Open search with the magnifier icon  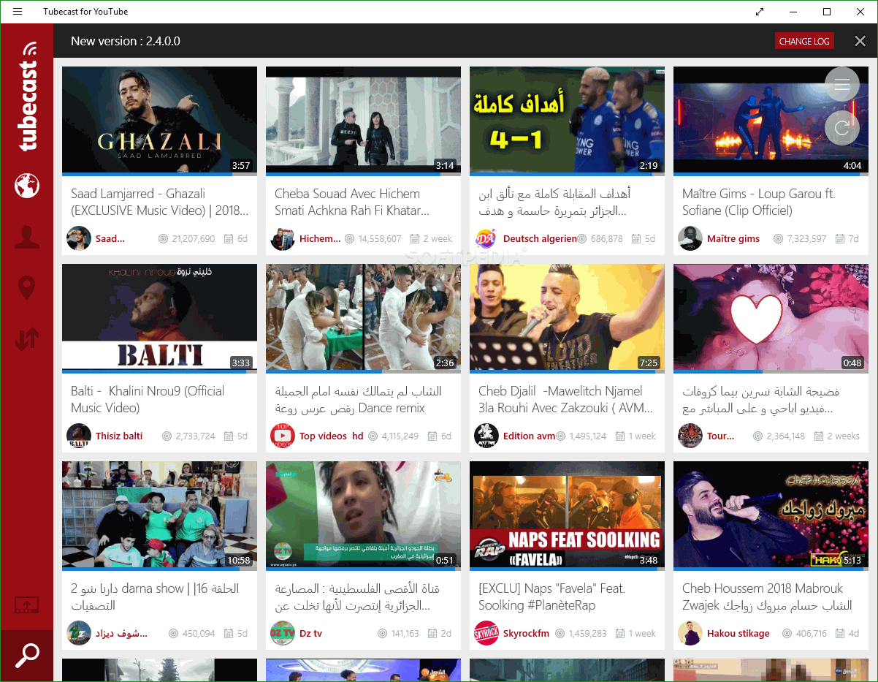tap(27, 656)
